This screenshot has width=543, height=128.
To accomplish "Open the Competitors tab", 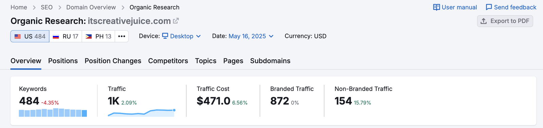I will (168, 61).
